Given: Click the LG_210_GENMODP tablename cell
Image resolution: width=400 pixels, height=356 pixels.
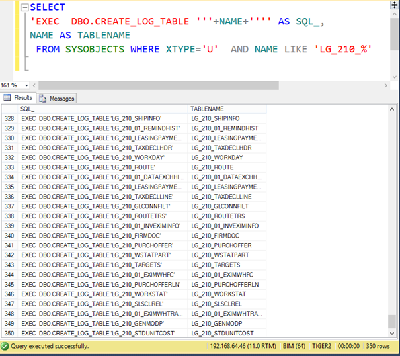Looking at the screenshot, I should click(x=227, y=324).
